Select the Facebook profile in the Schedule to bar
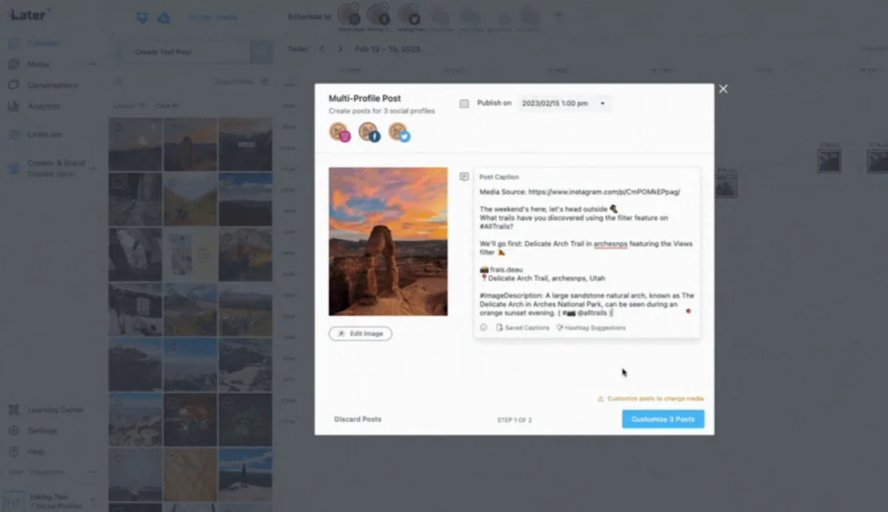Screen dimensions: 888x512 click(379, 16)
